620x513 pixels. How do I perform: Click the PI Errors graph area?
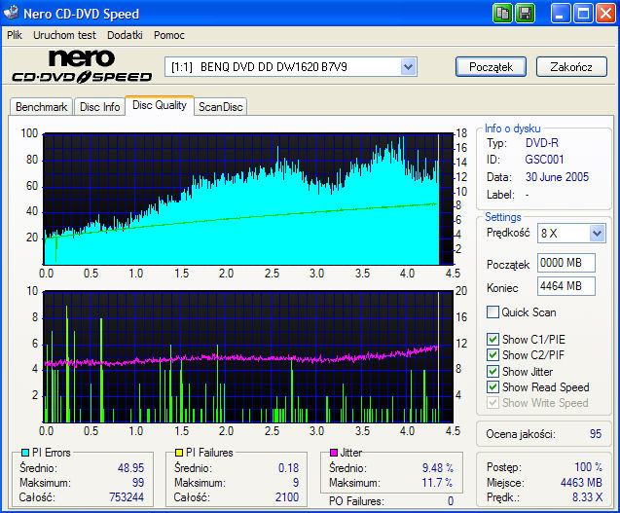(x=248, y=199)
